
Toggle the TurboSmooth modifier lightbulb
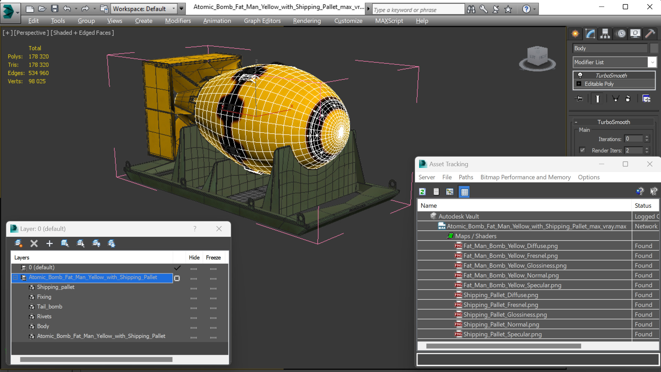[580, 75]
